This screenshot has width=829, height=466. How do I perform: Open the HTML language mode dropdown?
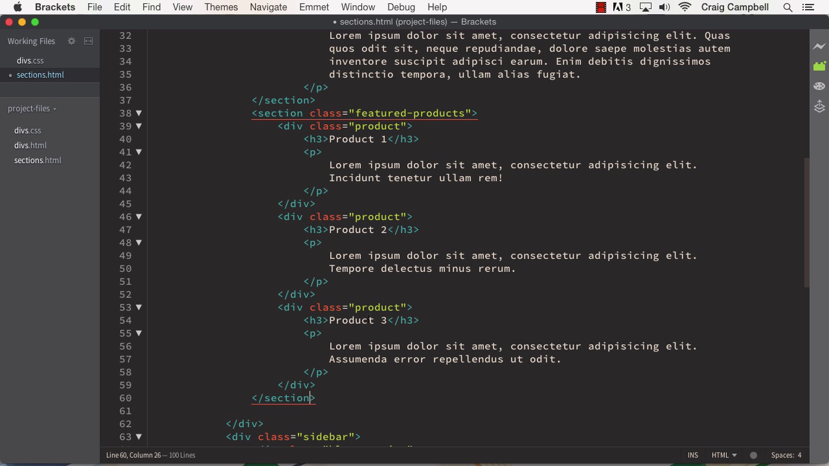coord(724,455)
